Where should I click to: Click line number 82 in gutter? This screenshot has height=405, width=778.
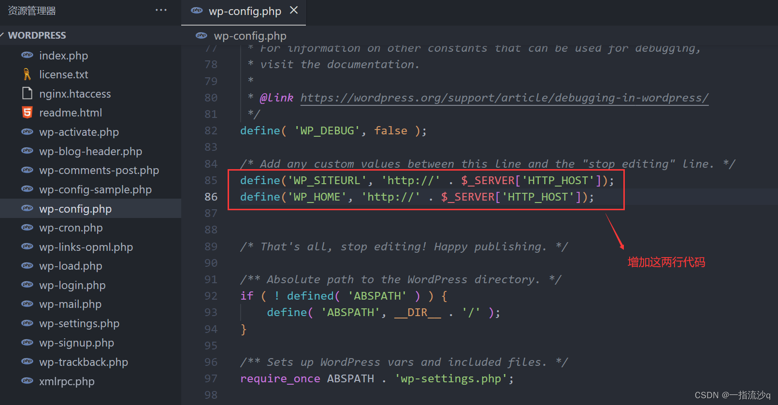point(211,130)
